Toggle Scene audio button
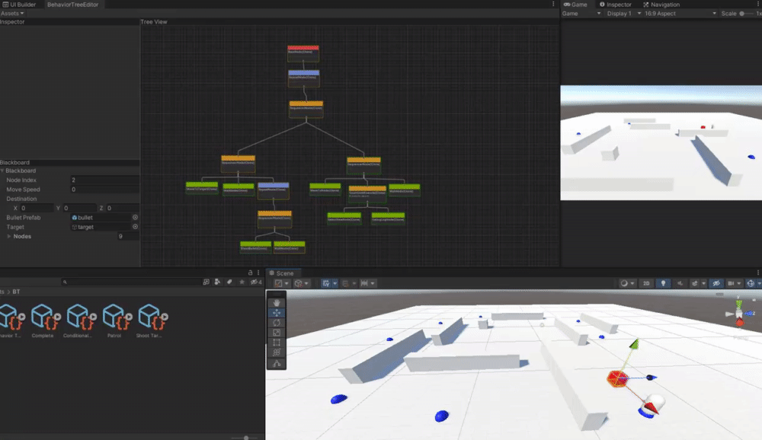This screenshot has height=440, width=762. coord(680,283)
